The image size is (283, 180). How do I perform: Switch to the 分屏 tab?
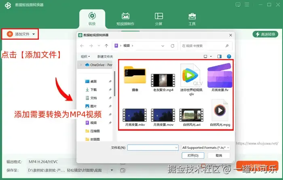coord(158,19)
